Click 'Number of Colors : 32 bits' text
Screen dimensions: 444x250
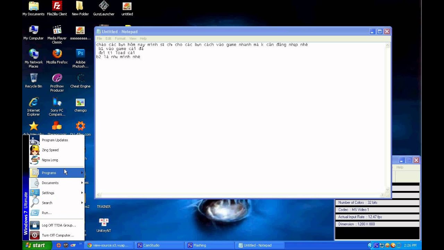[x=358, y=202]
